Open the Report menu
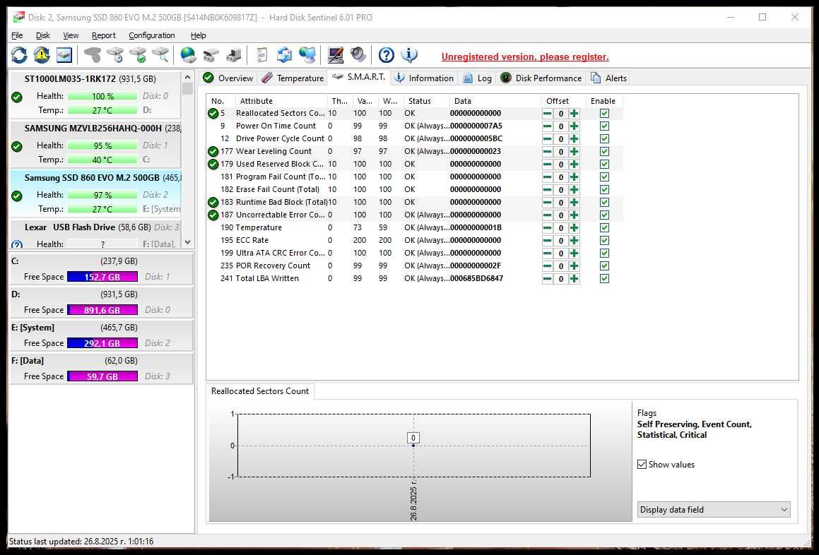 103,35
